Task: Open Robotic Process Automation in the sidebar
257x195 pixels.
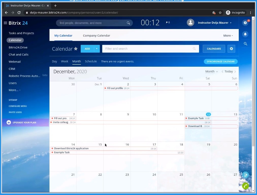Action: coord(24,76)
